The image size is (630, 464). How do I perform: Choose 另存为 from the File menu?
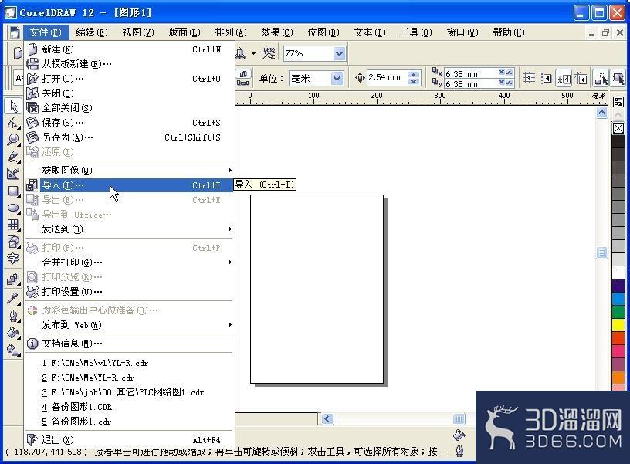point(130,137)
